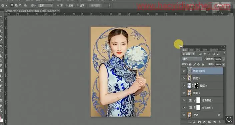
Task: Enable lock position icon
Action: pos(199,64)
